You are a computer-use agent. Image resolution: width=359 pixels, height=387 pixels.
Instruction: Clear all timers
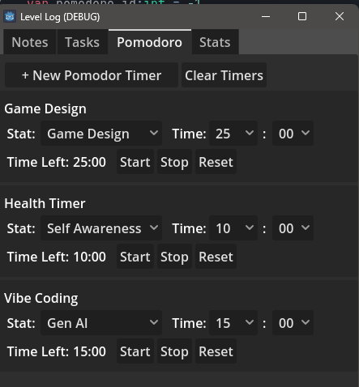pos(224,75)
